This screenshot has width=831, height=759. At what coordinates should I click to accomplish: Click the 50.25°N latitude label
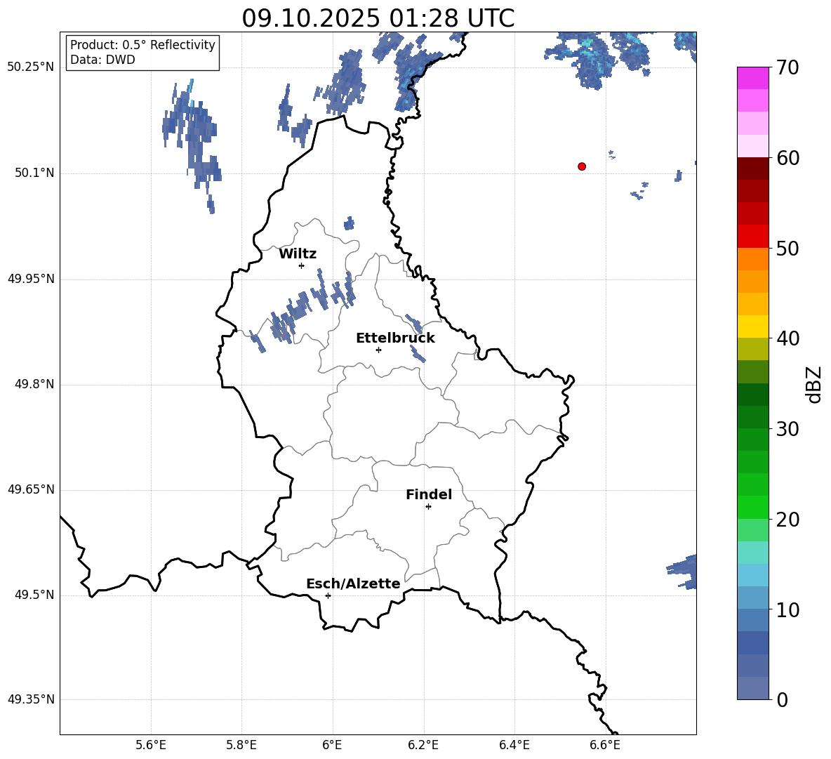[31, 67]
